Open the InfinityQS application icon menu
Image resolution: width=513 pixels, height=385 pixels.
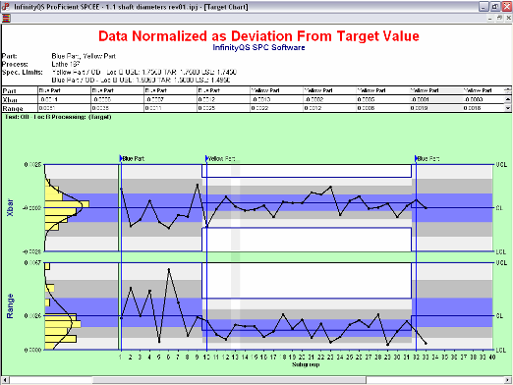tap(6, 7)
